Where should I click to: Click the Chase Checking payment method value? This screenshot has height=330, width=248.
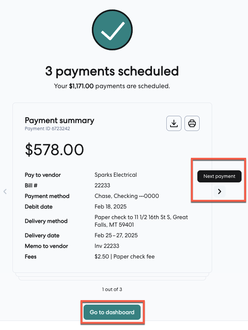click(127, 196)
